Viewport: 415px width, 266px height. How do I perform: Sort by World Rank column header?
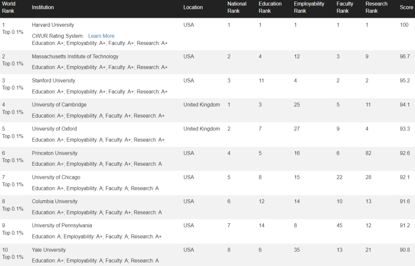pos(9,7)
